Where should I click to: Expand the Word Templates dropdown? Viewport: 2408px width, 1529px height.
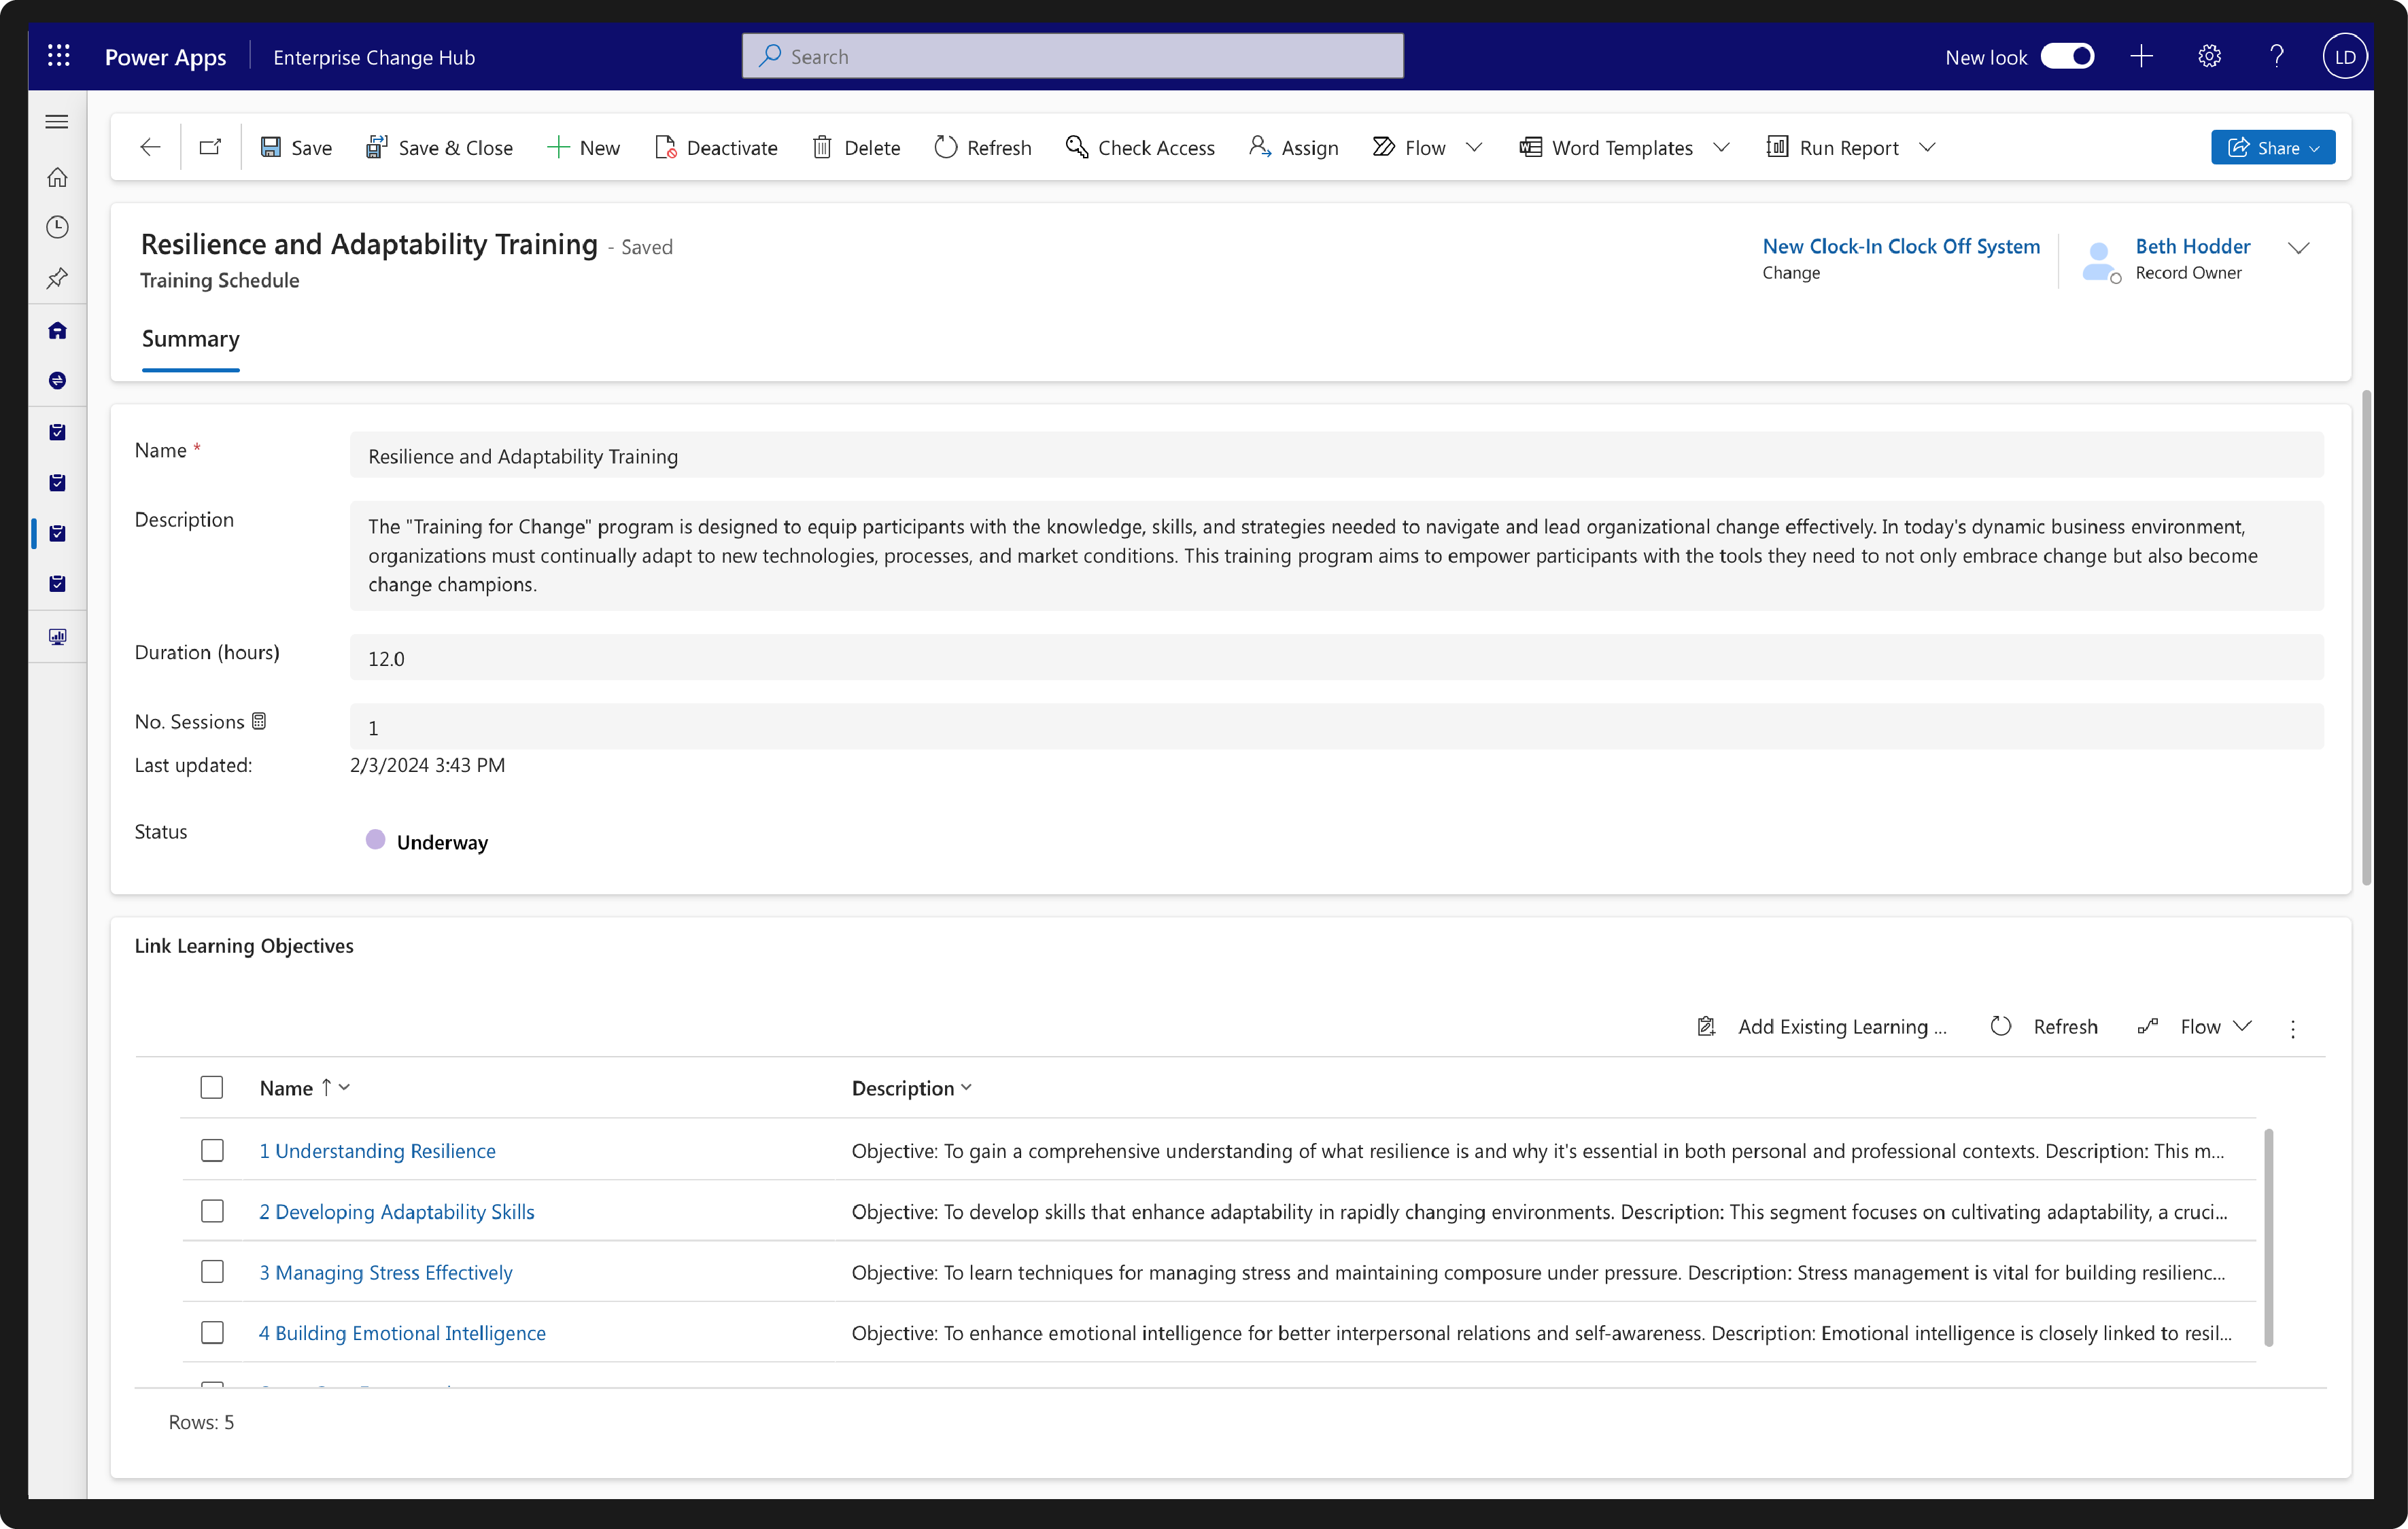pos(1721,148)
